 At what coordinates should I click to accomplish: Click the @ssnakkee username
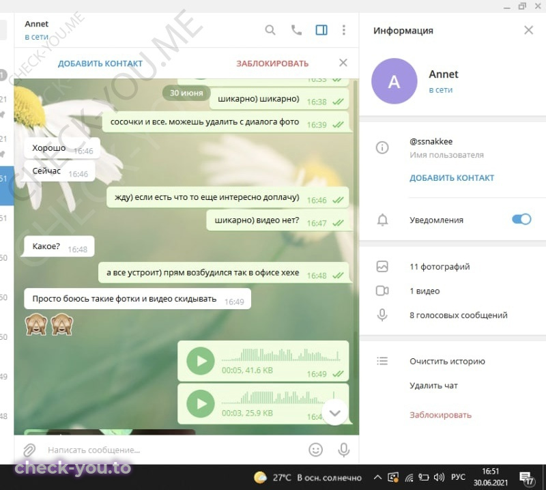pos(431,141)
